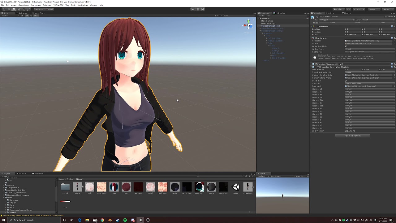
Task: Toggle Apply Root Motion checkbox
Action: pyautogui.click(x=346, y=46)
